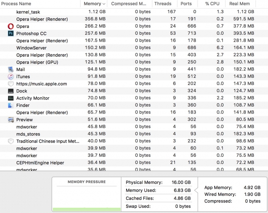Select the Preview process name
268x213 pixels.
[25, 120]
